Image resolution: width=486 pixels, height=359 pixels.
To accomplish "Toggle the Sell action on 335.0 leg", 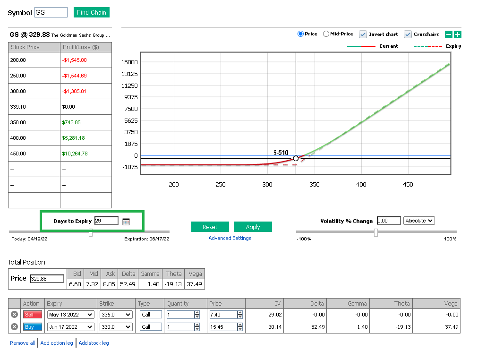I will [x=32, y=314].
